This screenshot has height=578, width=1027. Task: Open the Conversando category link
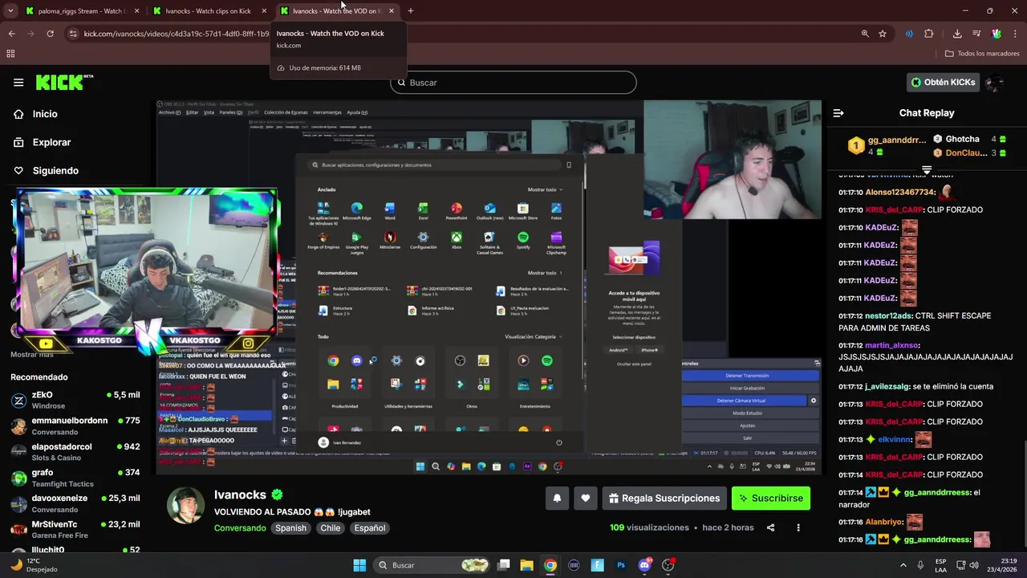click(x=240, y=528)
